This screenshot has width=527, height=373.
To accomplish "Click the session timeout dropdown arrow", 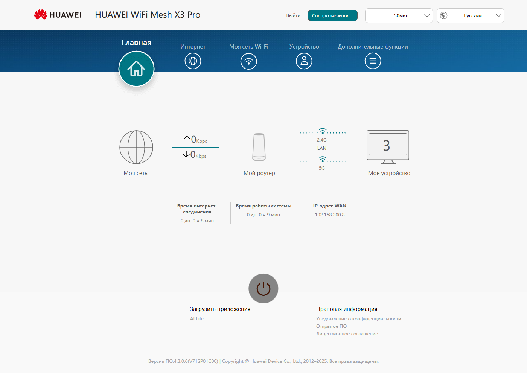I will click(427, 15).
